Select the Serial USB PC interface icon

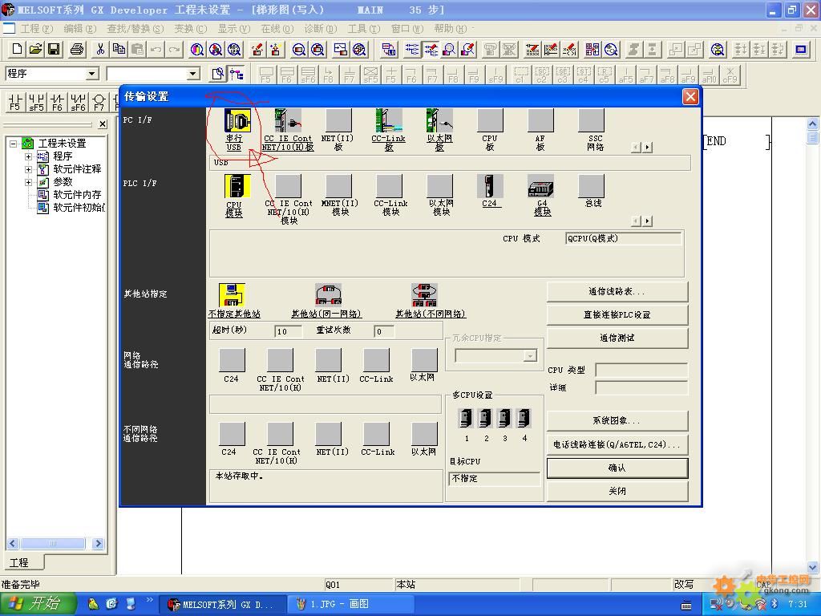(237, 121)
